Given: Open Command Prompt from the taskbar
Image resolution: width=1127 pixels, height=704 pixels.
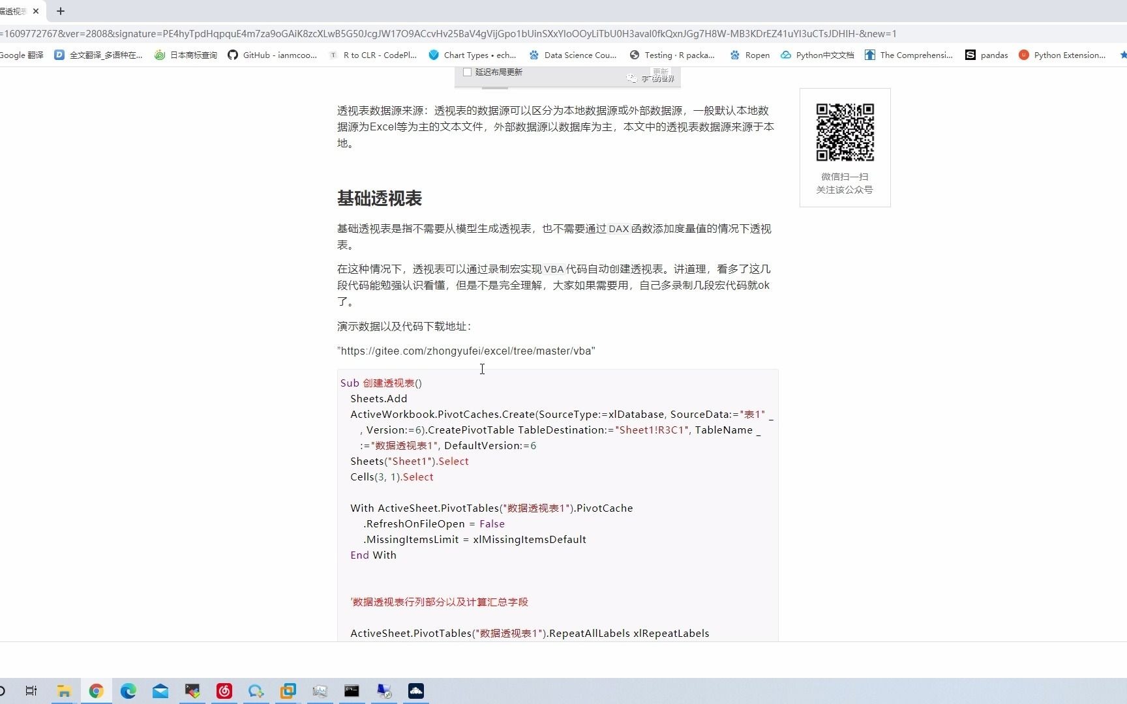Looking at the screenshot, I should point(352,691).
